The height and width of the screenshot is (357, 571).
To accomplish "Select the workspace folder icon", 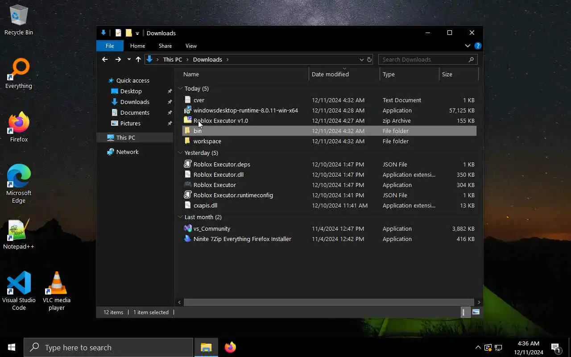I will click(188, 141).
